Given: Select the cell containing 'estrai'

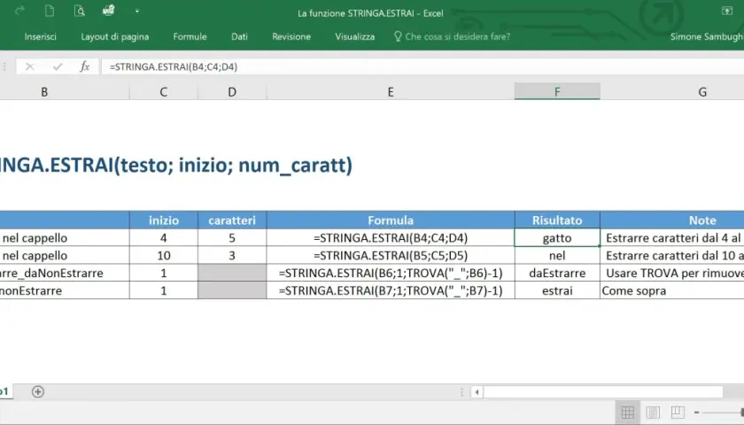Looking at the screenshot, I should (x=557, y=290).
